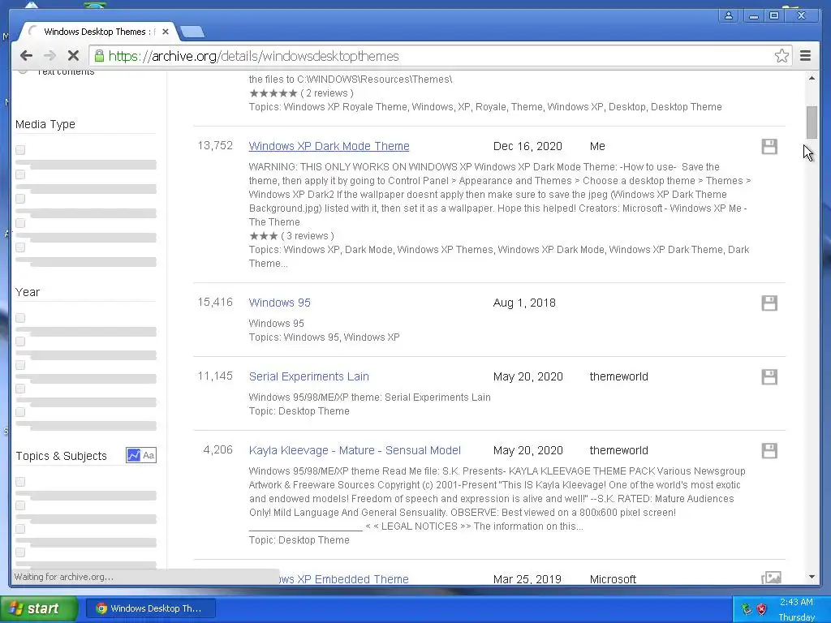This screenshot has width=831, height=623.
Task: Click the ( 3 reviews ) rating text
Action: 308,236
